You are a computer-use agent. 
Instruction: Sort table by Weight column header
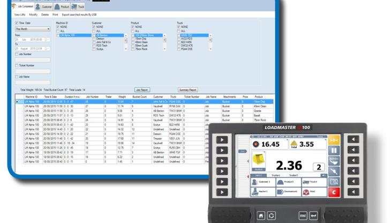pyautogui.click(x=122, y=97)
